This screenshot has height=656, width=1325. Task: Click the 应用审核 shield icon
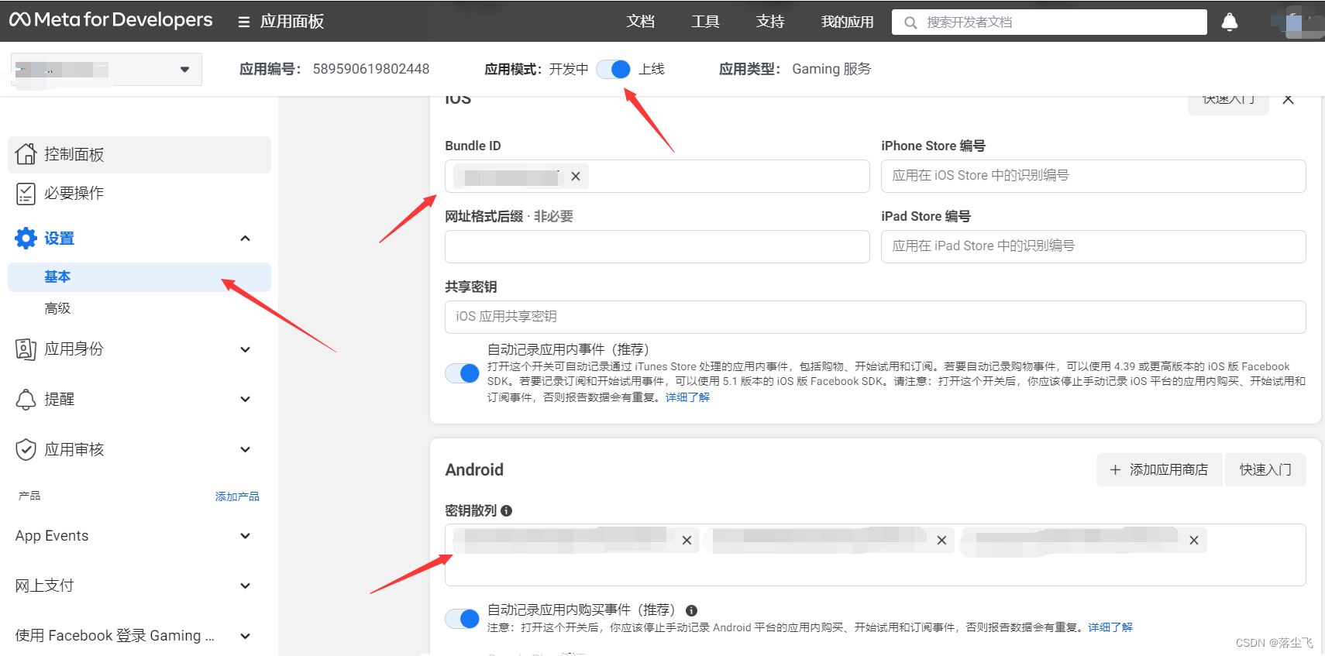point(26,449)
